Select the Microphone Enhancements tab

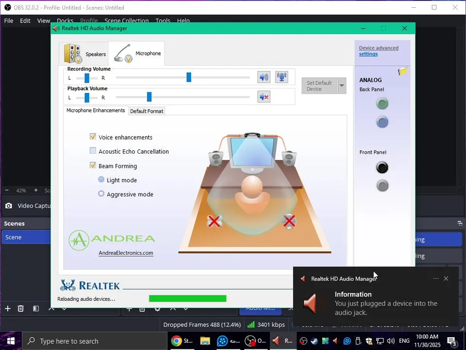pos(96,110)
